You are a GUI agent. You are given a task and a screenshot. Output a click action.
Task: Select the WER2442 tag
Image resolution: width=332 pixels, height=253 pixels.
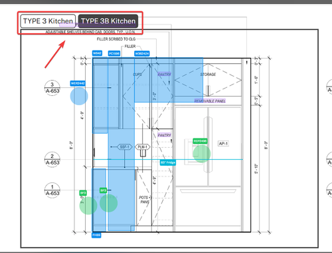78,83
